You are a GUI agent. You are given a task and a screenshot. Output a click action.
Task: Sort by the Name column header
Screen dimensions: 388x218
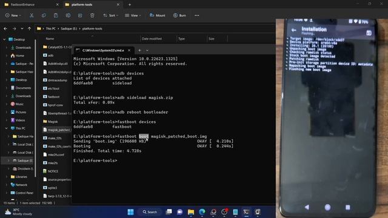coord(50,39)
